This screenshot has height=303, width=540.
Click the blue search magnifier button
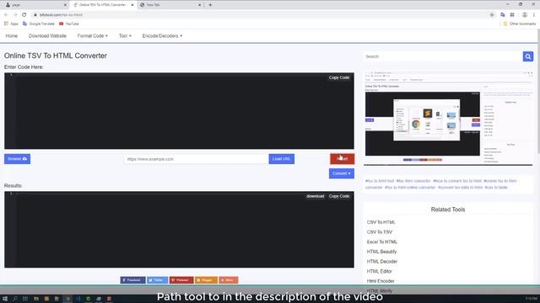pos(528,56)
